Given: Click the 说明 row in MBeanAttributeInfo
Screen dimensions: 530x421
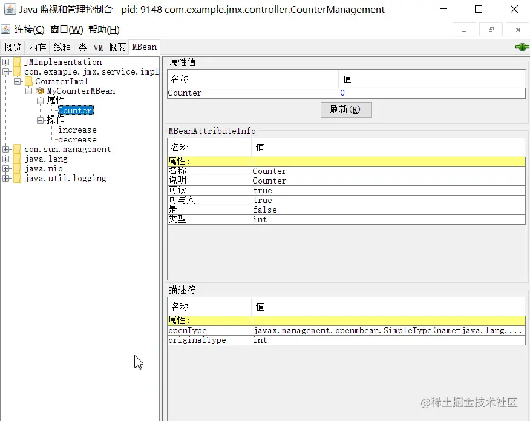Looking at the screenshot, I should click(347, 181).
